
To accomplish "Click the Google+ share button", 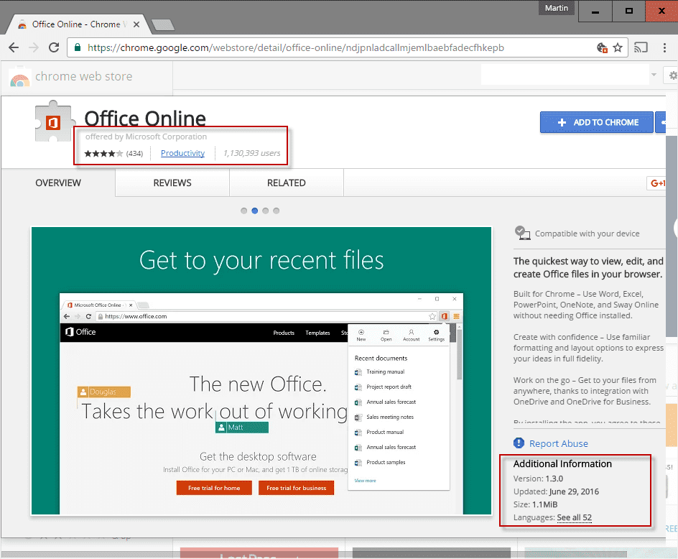I will [x=656, y=183].
